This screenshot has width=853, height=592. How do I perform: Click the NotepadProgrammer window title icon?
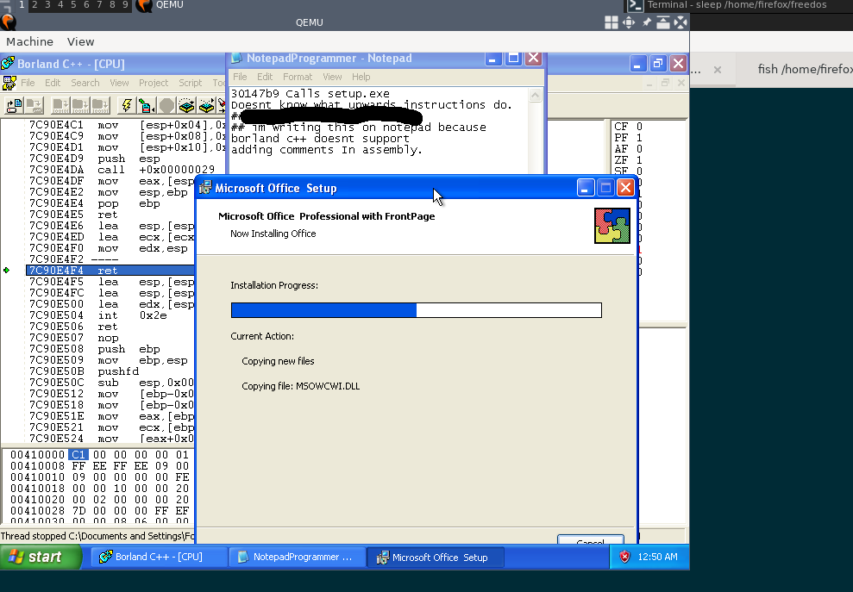(236, 59)
